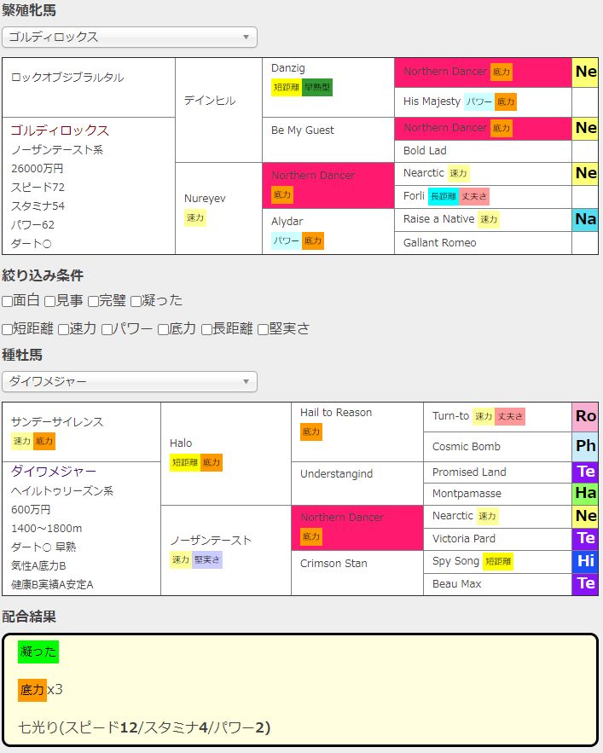Tick the 完璧 filter checkbox

tap(93, 301)
